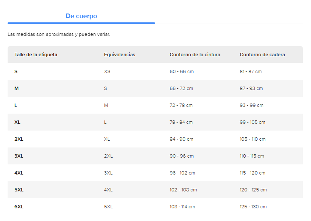
Task: Click waist value 102 - 108 cm
Action: click(x=183, y=190)
